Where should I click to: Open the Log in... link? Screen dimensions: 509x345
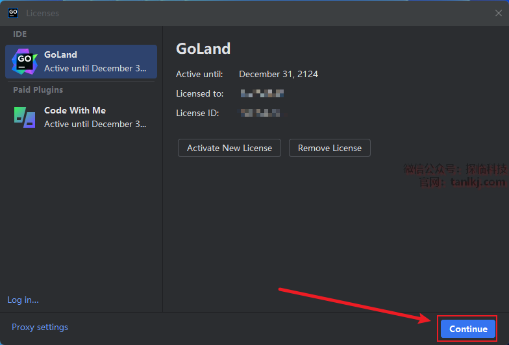(x=23, y=300)
